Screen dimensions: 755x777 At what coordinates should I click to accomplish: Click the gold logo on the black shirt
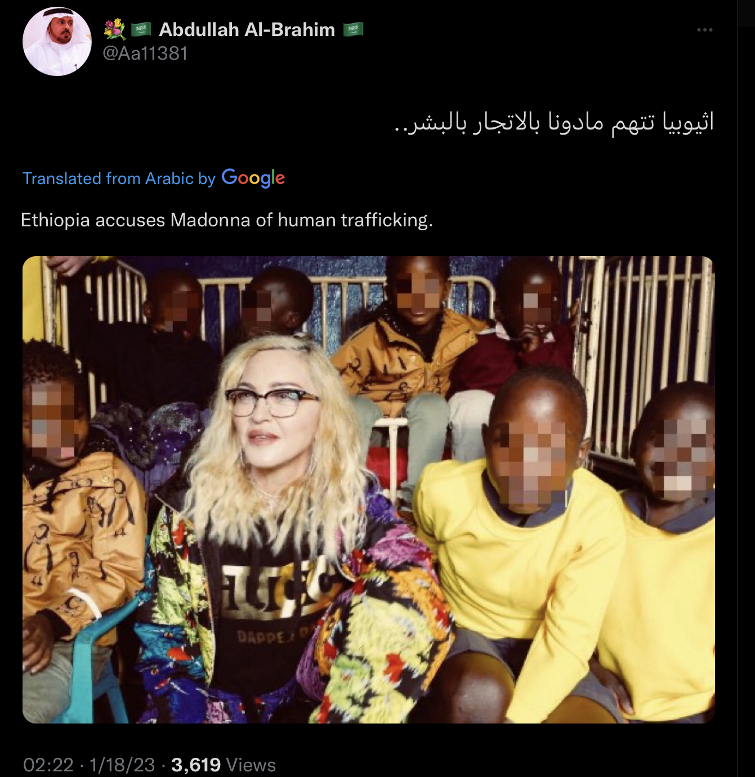pos(276,590)
